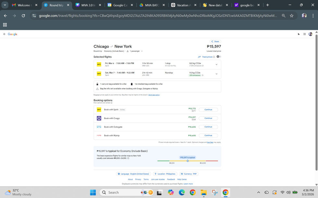318x198 pixels.
Task: Open the apps grid in bookmarks bar
Action: (x=5, y=25)
